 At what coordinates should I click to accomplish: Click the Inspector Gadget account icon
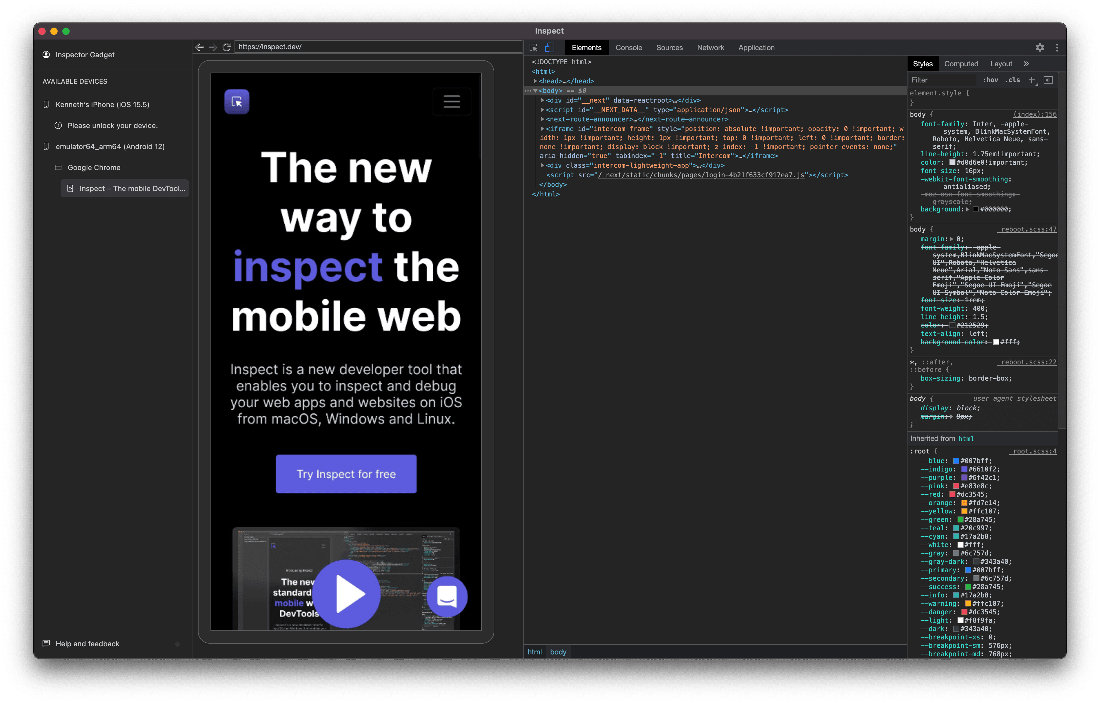(x=46, y=54)
